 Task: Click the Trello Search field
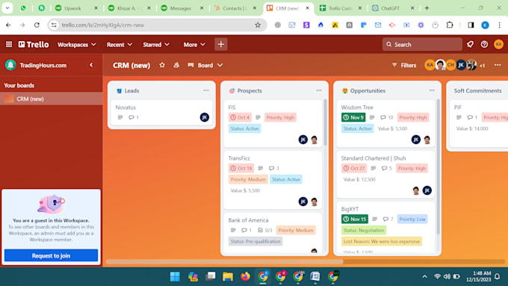click(422, 44)
